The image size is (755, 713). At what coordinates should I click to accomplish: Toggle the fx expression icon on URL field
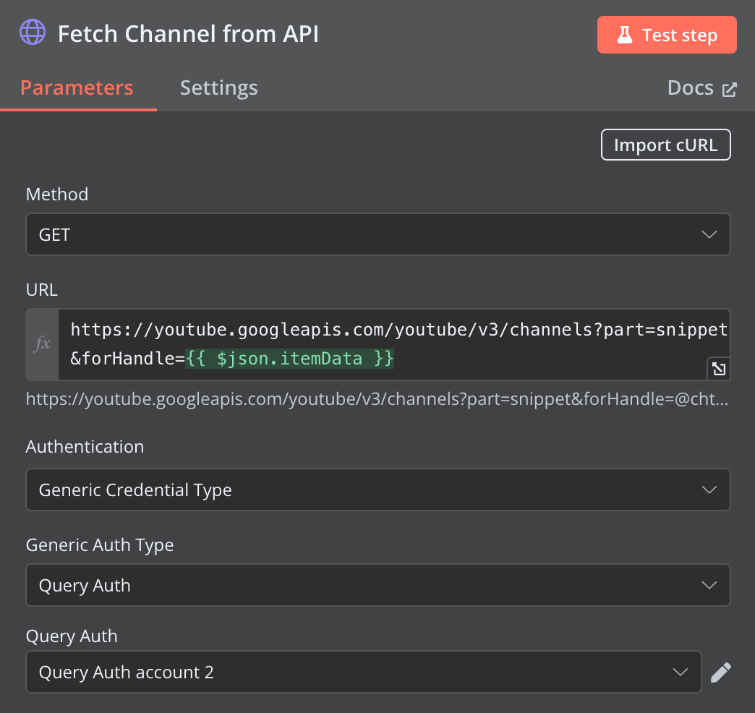43,344
